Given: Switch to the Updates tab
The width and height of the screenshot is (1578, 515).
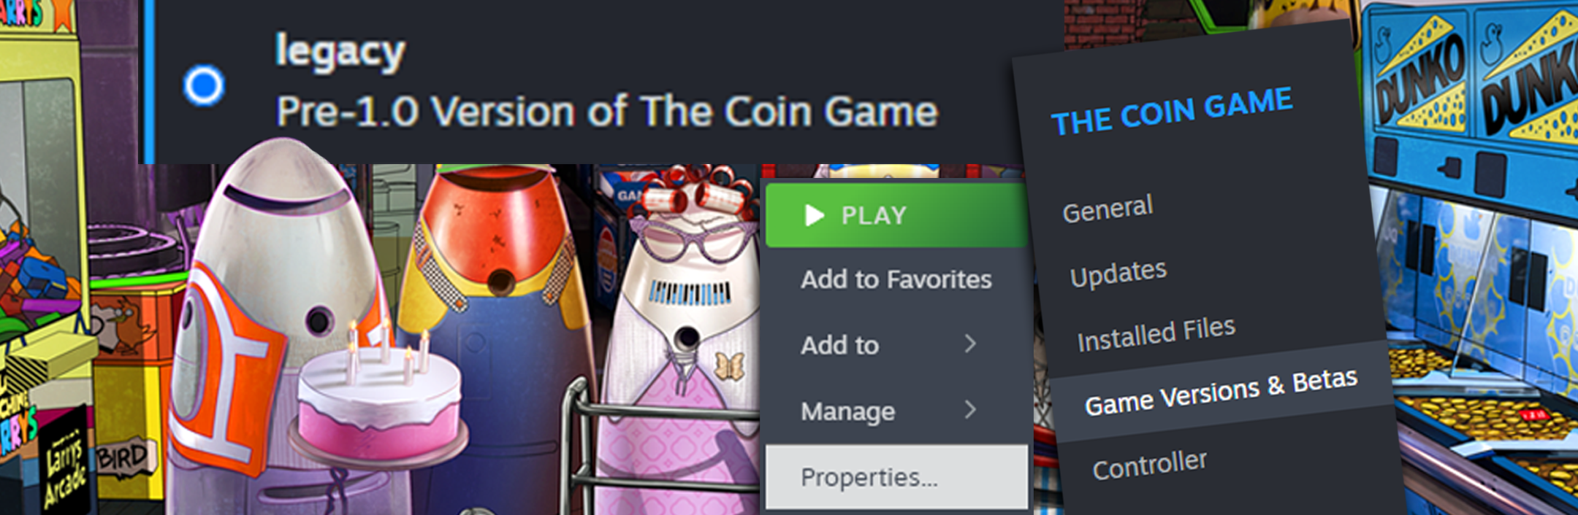Looking at the screenshot, I should click(x=1118, y=273).
